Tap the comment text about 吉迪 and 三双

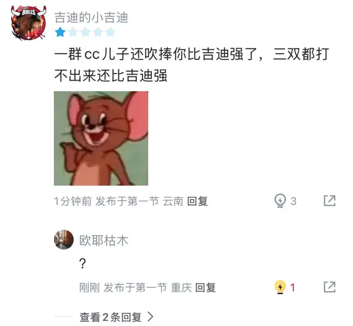[192, 64]
